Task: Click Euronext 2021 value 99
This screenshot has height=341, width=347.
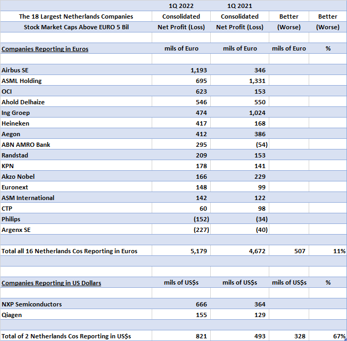Action: click(x=261, y=187)
